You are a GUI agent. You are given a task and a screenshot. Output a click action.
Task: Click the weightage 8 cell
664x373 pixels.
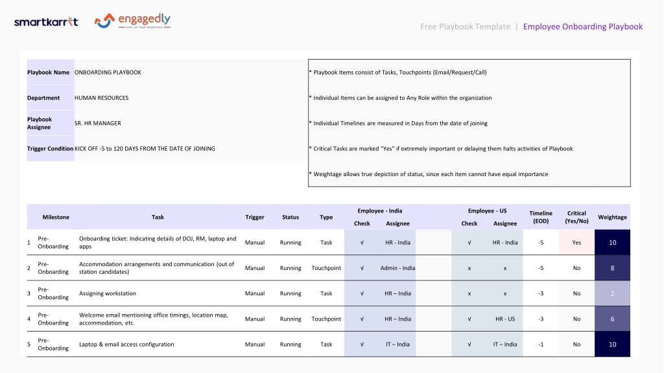point(612,267)
